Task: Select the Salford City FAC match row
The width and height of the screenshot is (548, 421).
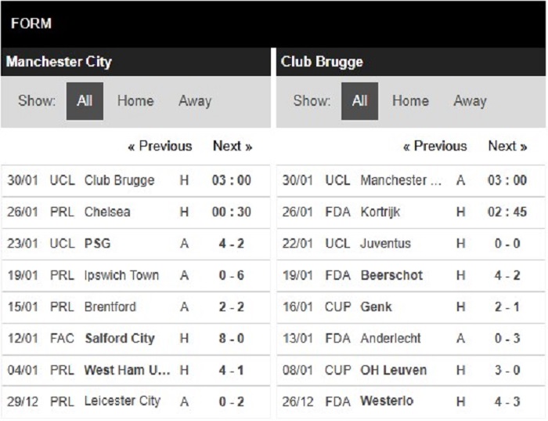Action: [135, 339]
